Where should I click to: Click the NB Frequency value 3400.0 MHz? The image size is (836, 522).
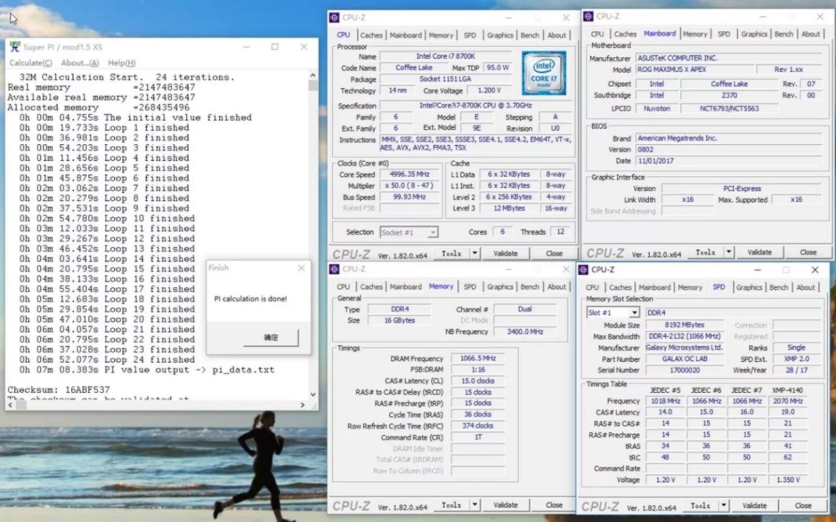[x=525, y=331]
